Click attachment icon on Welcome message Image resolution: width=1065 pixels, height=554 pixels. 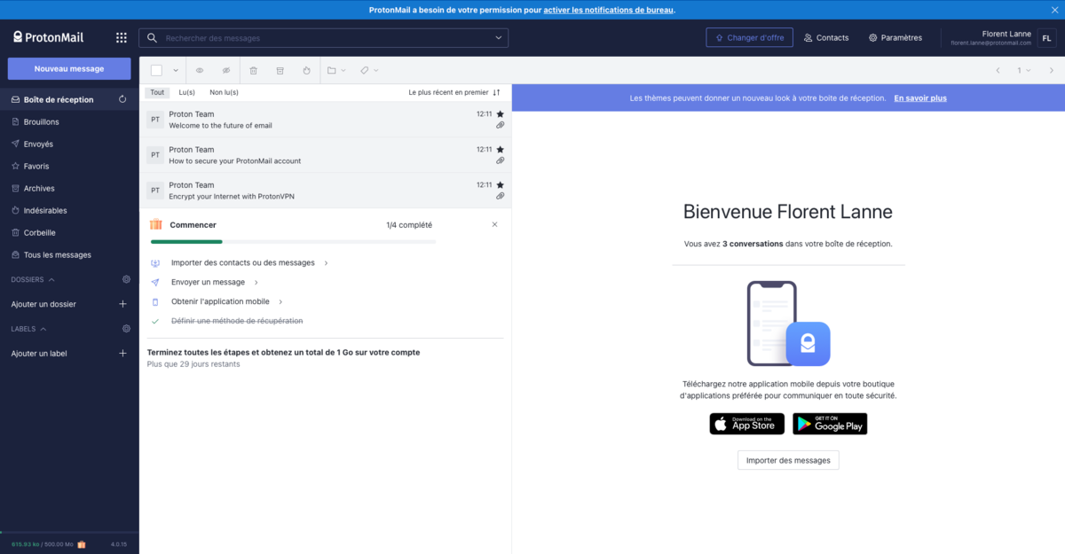(x=500, y=125)
